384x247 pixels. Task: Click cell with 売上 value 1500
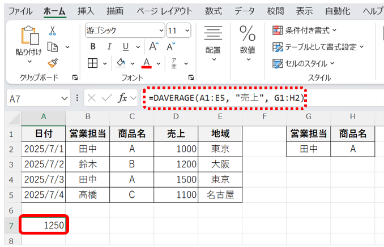coord(176,180)
